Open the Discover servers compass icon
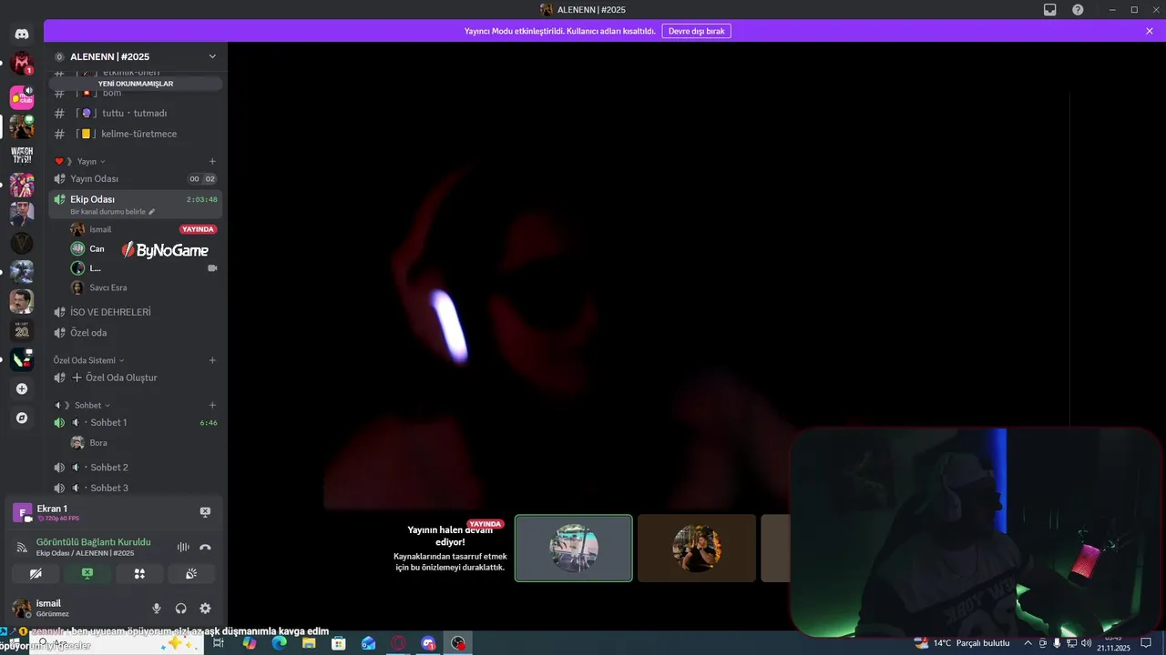 pyautogui.click(x=22, y=418)
